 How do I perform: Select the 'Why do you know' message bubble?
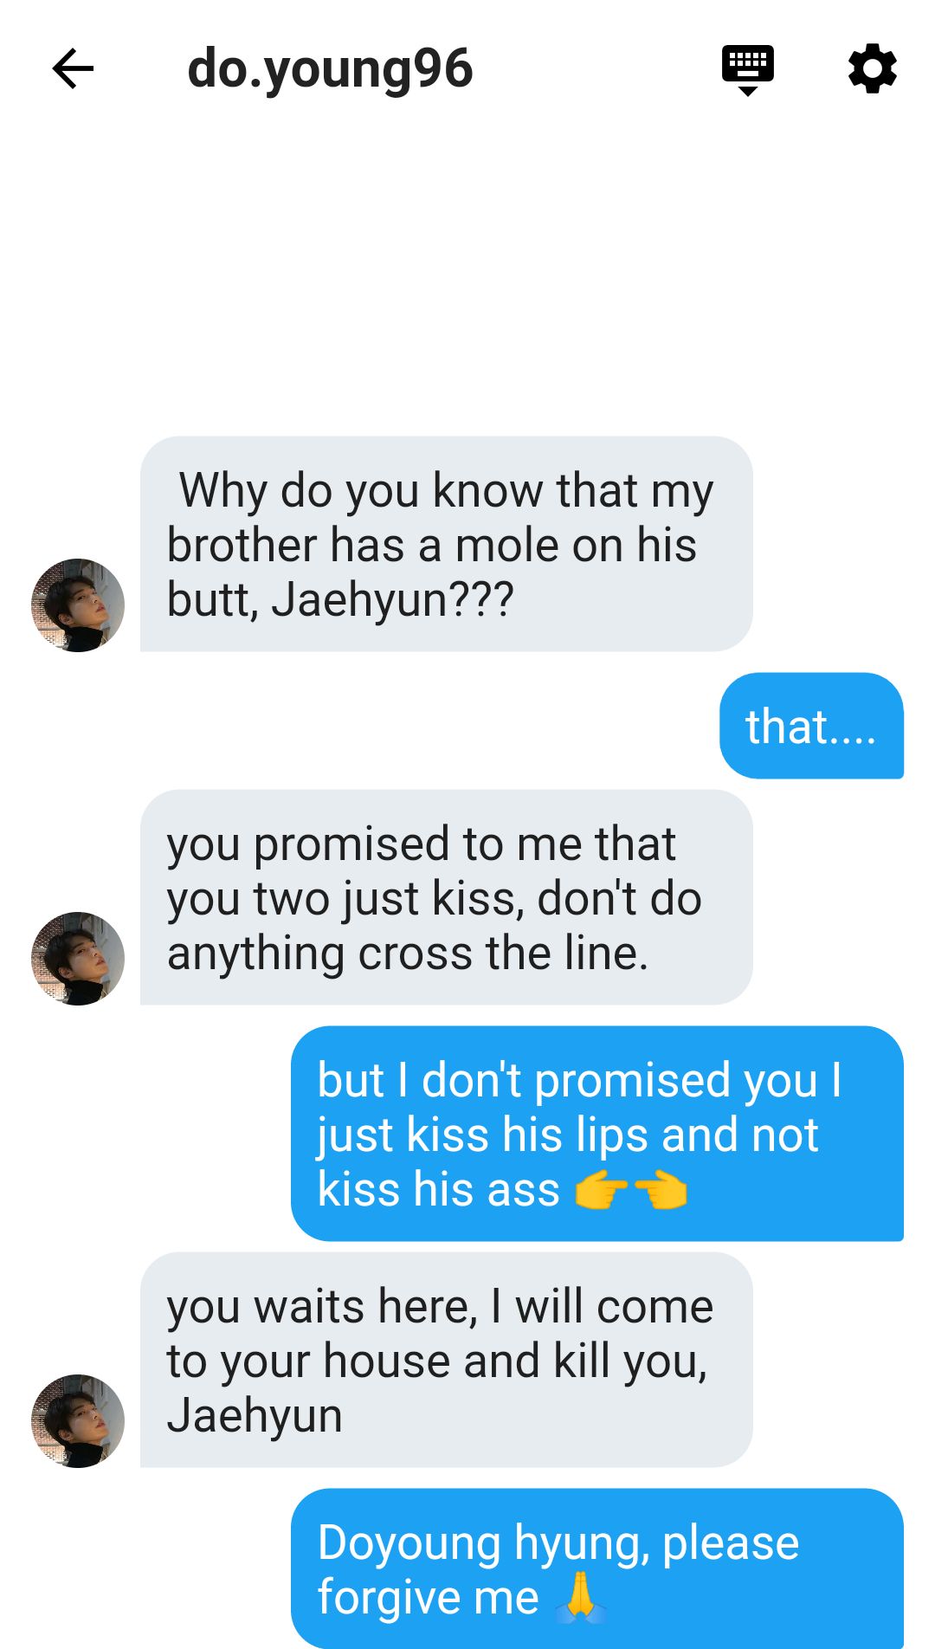446,544
